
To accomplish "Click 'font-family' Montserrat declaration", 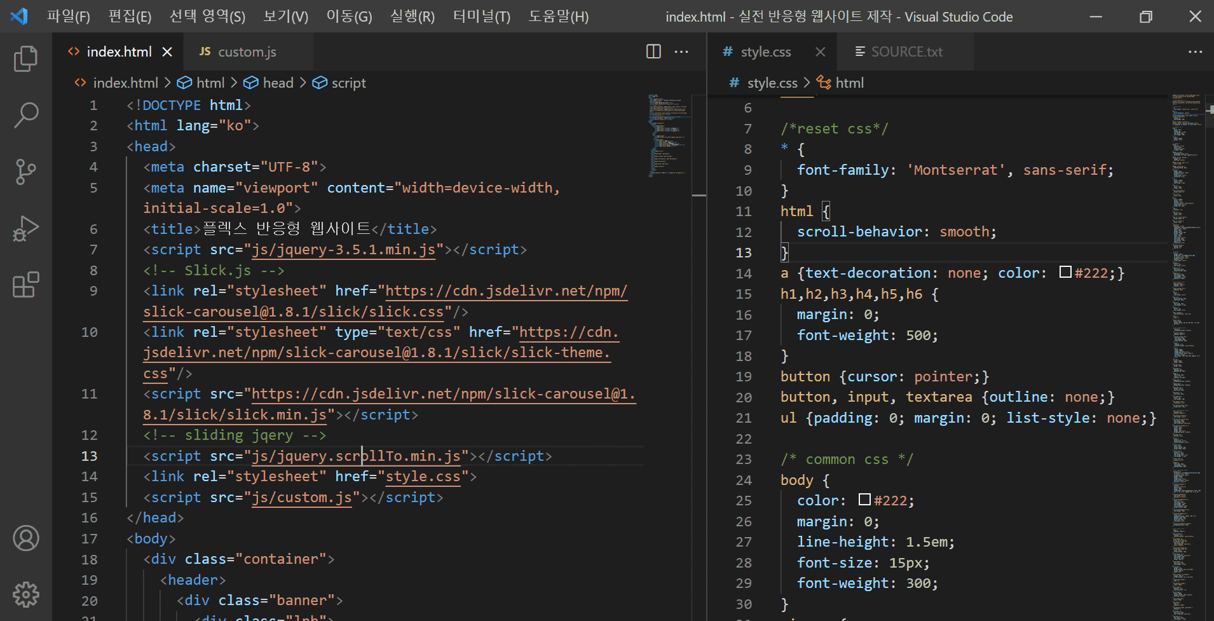I will (955, 170).
